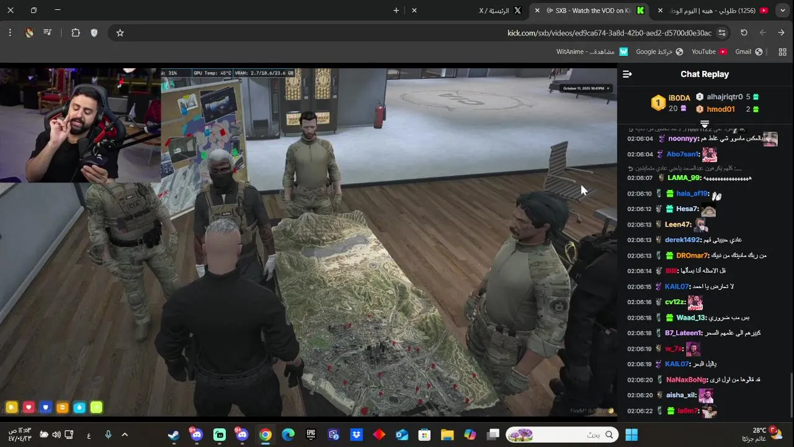This screenshot has width=794, height=447.
Task: Open the Chrome profile avatar
Action: click(29, 33)
